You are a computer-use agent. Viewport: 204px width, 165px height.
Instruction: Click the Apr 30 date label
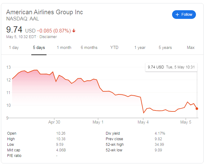pos(54,122)
